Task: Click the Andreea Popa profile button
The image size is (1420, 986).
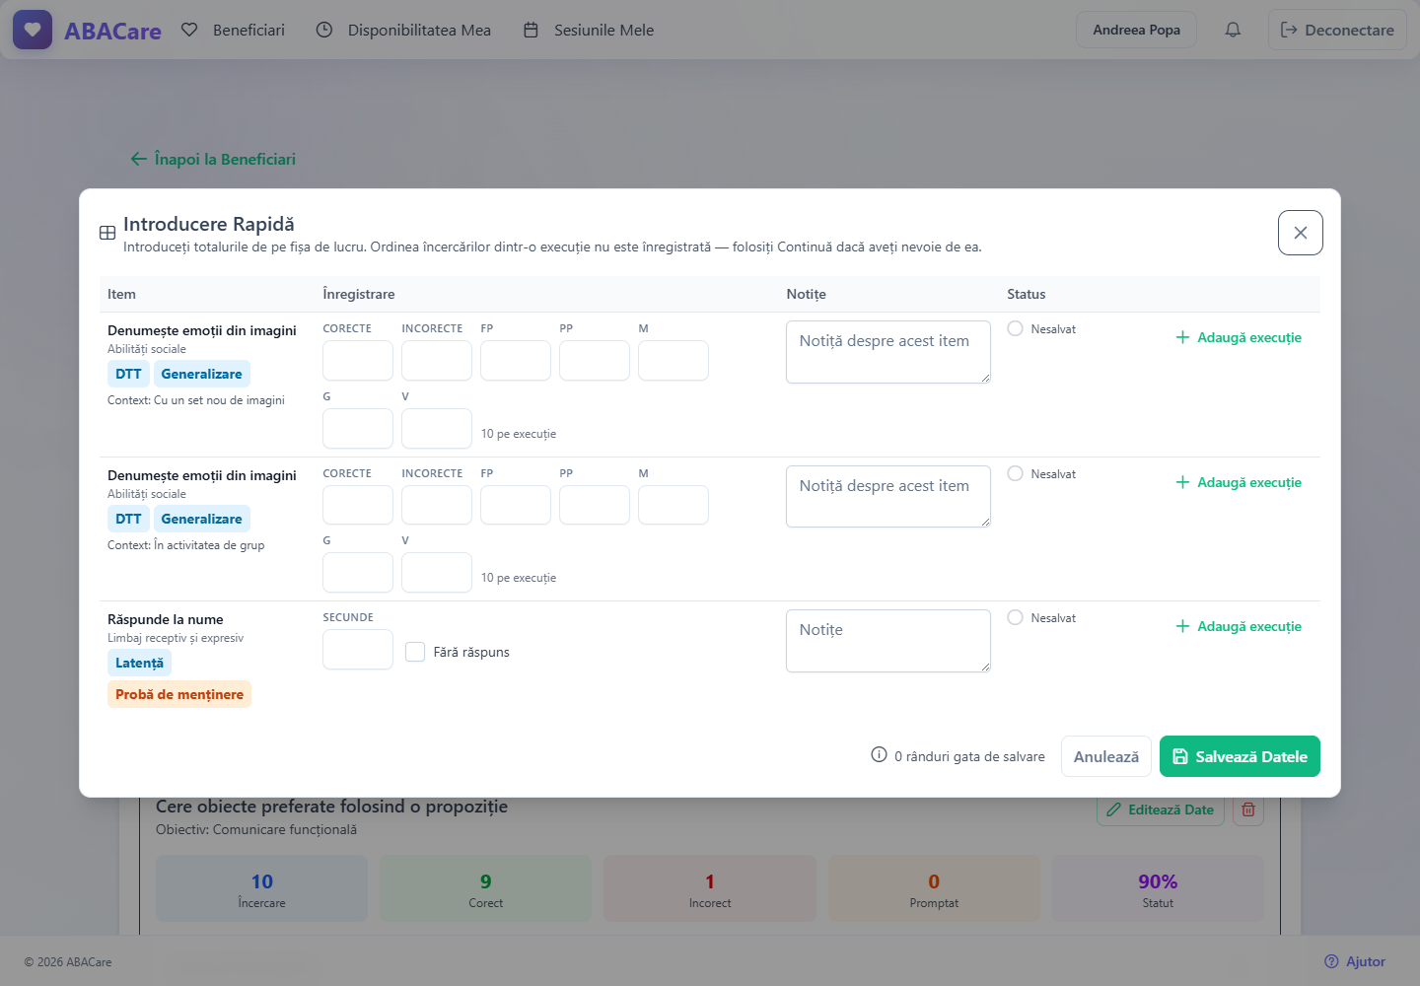Action: pos(1136,30)
